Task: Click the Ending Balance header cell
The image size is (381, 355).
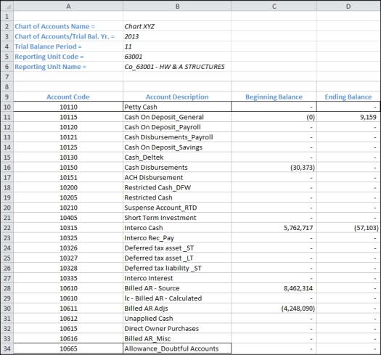Action: [348, 97]
